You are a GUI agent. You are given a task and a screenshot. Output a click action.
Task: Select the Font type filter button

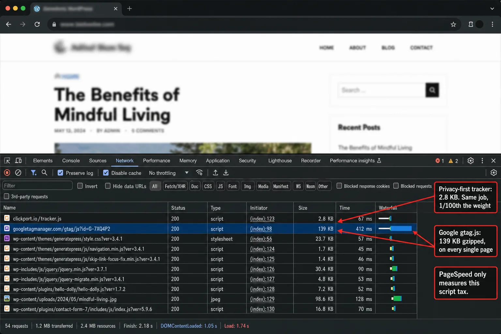click(233, 186)
